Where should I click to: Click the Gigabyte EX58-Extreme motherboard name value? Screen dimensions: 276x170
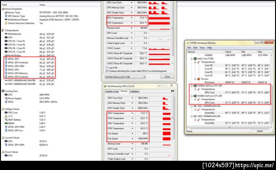point(59,19)
